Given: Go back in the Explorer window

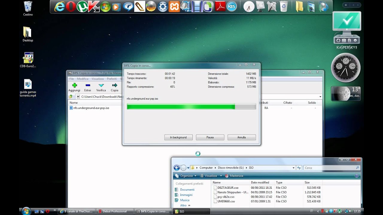Looking at the screenshot, I should point(177,168).
